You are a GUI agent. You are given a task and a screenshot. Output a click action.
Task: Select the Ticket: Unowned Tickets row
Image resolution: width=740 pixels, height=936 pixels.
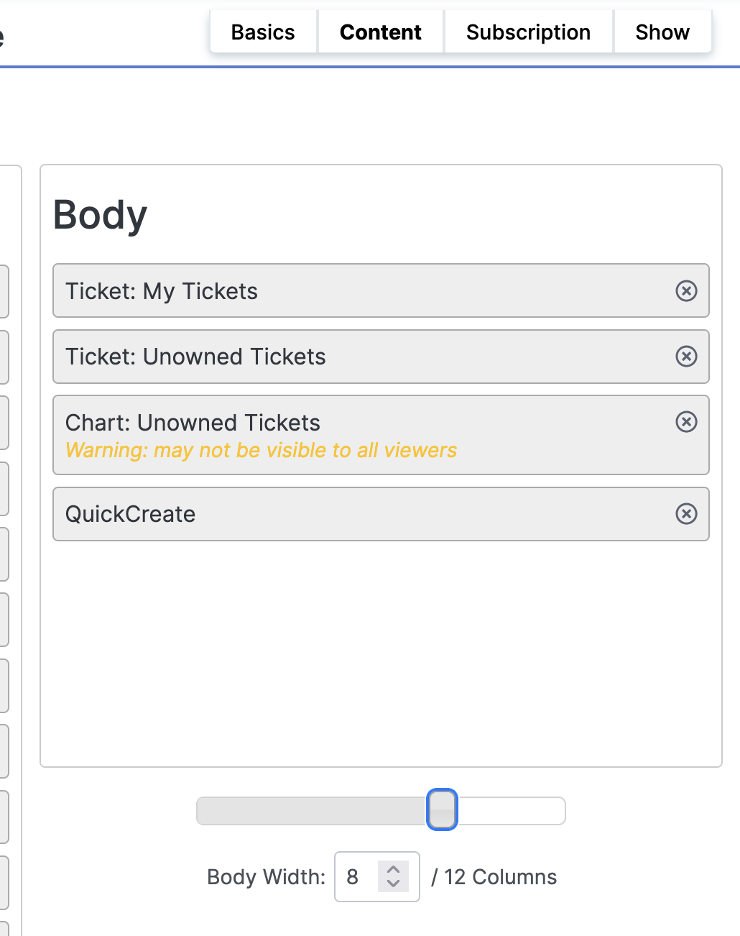[381, 356]
